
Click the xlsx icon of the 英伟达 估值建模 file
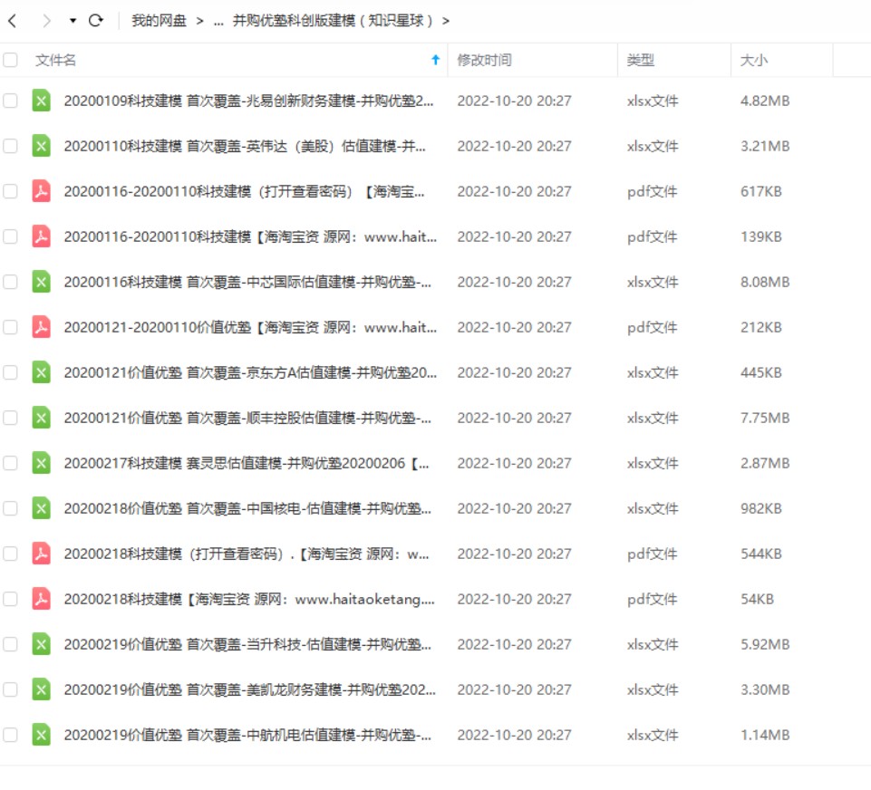point(41,146)
